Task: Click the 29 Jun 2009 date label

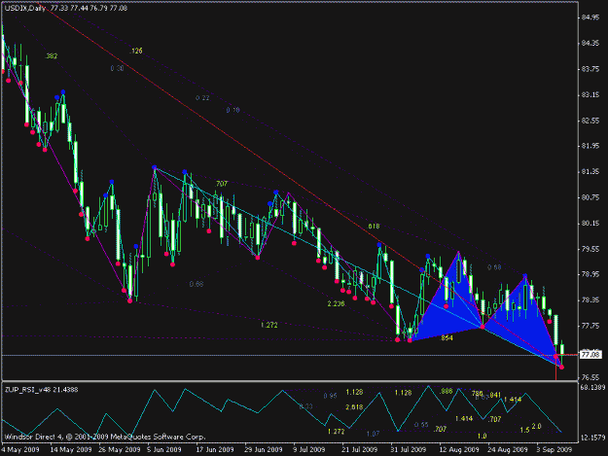Action: tap(264, 449)
